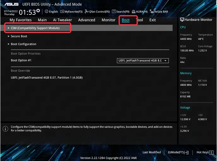Boot from UEFI JetFlashTranscend Partition 1 override
Image resolution: width=217 pixels, height=161 pixels.
[47, 78]
